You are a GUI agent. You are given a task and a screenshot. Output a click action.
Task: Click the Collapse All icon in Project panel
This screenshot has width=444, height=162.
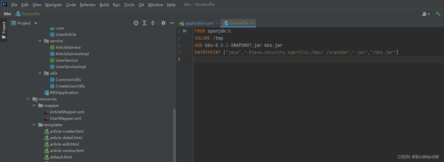[153, 23]
